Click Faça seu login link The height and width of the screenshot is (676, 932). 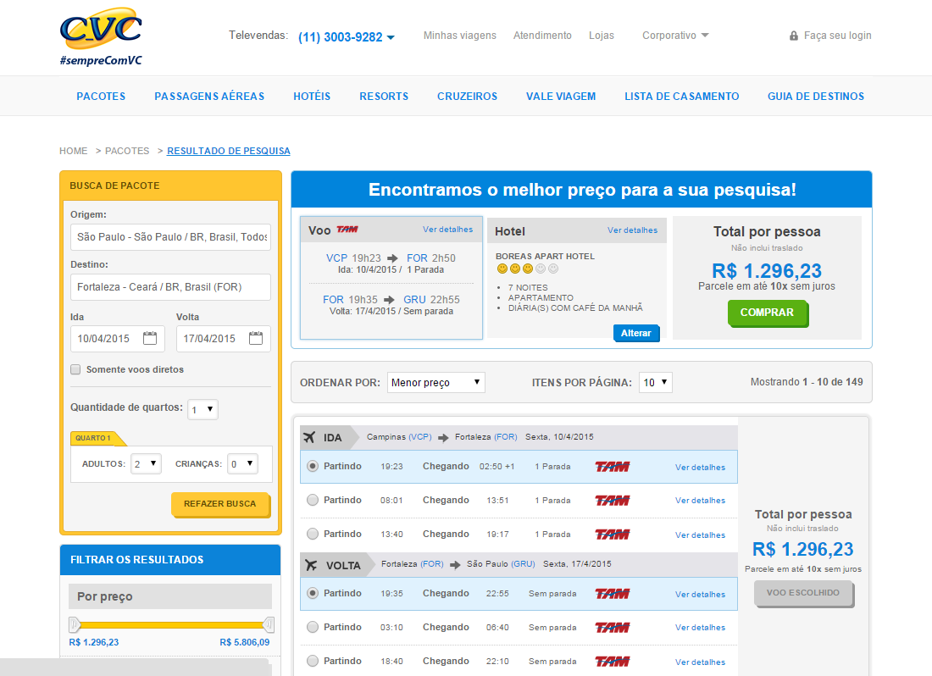coord(837,36)
